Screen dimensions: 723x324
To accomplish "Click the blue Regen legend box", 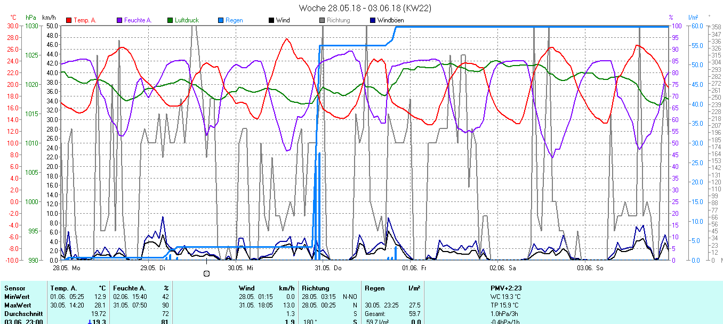I will coord(221,20).
